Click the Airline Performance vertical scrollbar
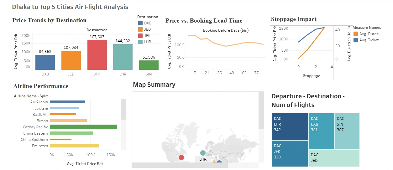Viewport: 393px width, 170px height. tap(123, 109)
